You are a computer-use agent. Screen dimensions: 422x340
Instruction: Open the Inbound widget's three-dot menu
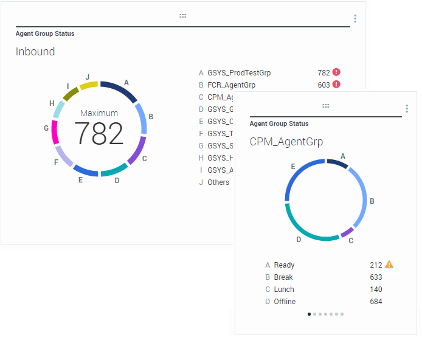(x=355, y=19)
